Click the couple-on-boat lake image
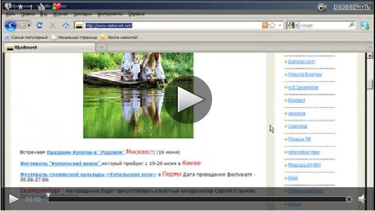Viewport: 375px width, 211px height. tap(138, 95)
